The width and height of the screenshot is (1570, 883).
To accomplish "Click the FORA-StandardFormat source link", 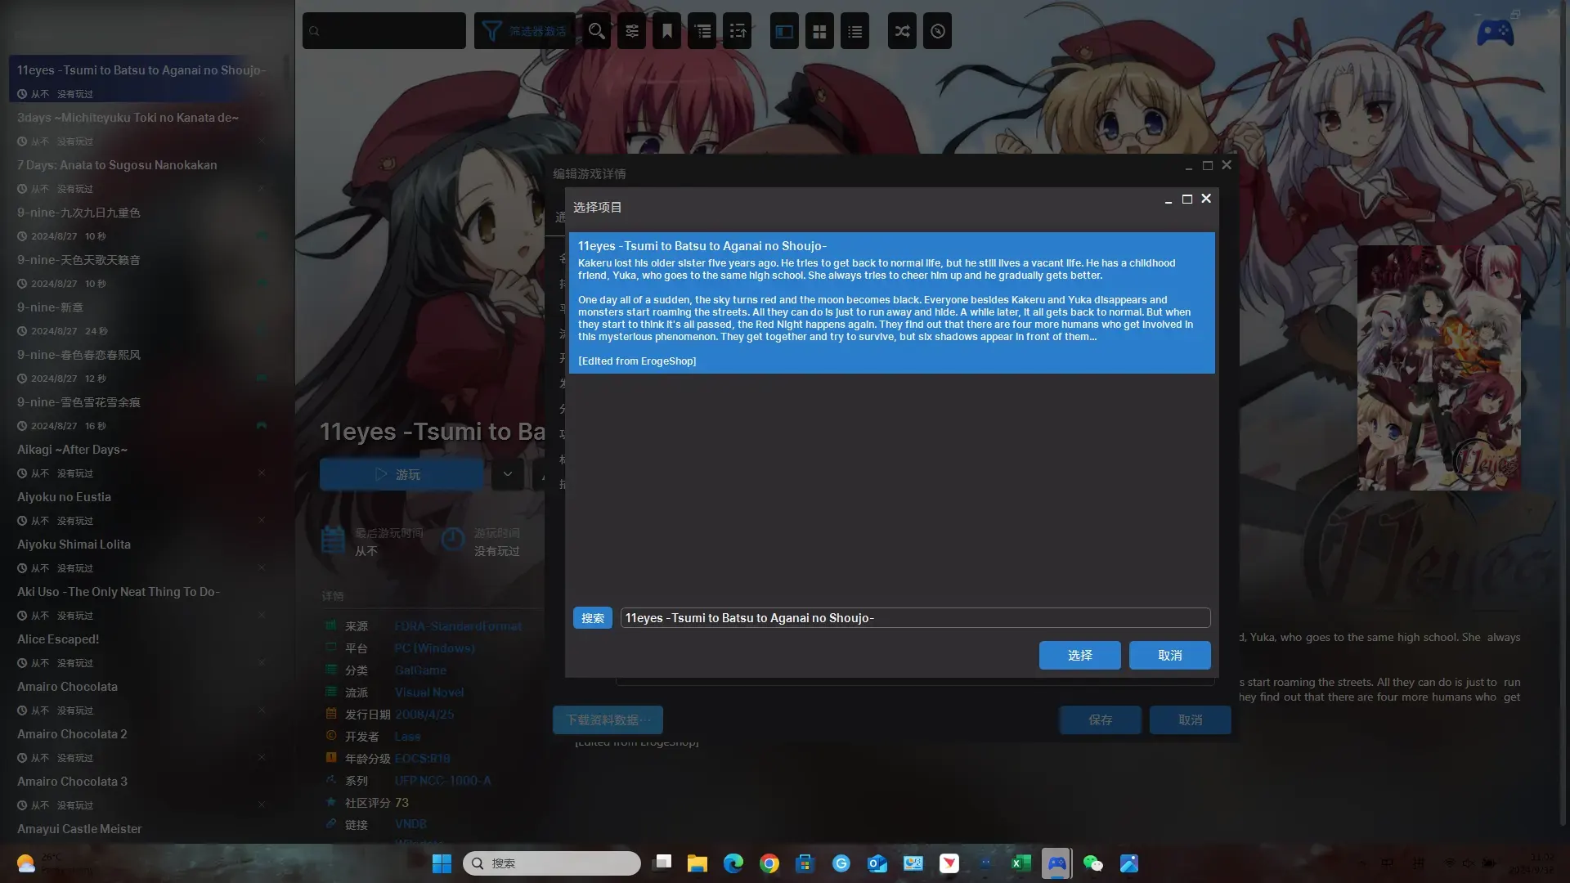I will point(458,626).
